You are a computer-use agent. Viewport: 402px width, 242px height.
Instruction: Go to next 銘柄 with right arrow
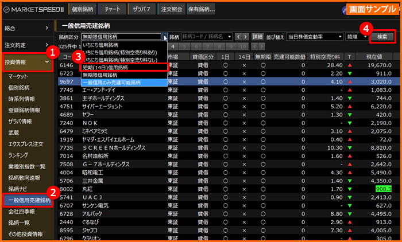pos(245,37)
